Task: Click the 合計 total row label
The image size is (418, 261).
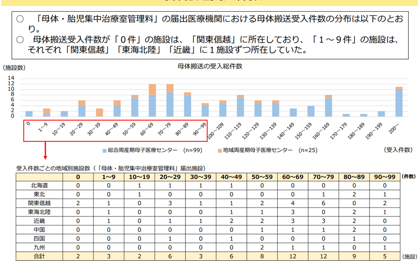Action: pyautogui.click(x=38, y=256)
